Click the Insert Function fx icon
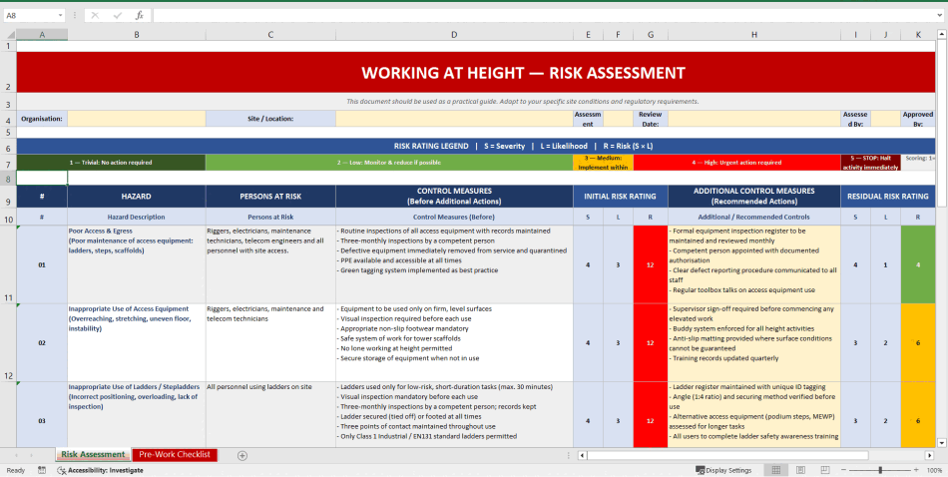The width and height of the screenshot is (948, 477). (x=139, y=16)
